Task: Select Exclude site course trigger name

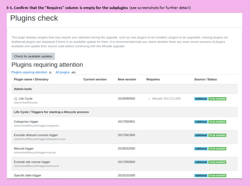Action: (x=32, y=162)
